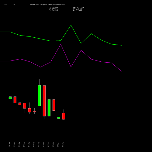Select the 01 Sep date label
Viewport: 152px width, 152px height.
coord(48,144)
